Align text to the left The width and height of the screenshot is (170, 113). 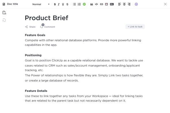coord(119,4)
